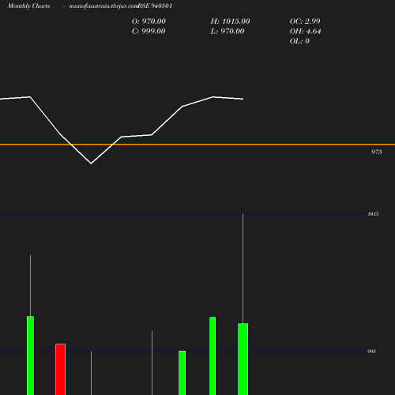Click the munafasutra.tbrjar.com watermark text
395x395 pixels.
(103, 6)
